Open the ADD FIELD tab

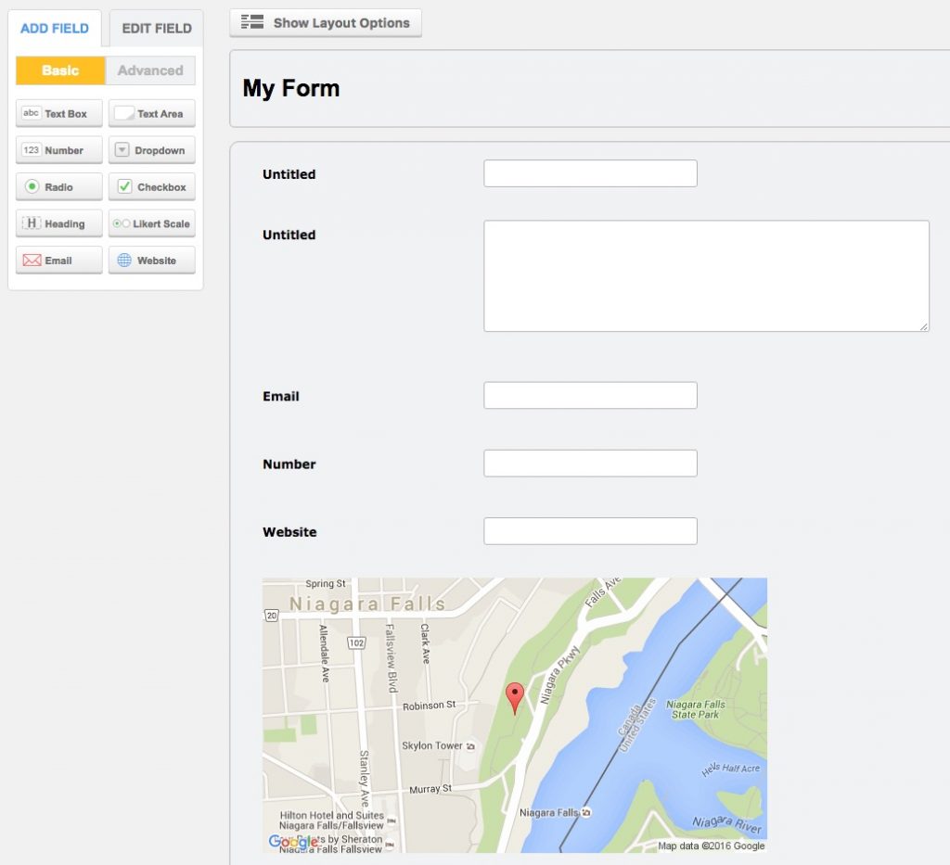tap(55, 28)
